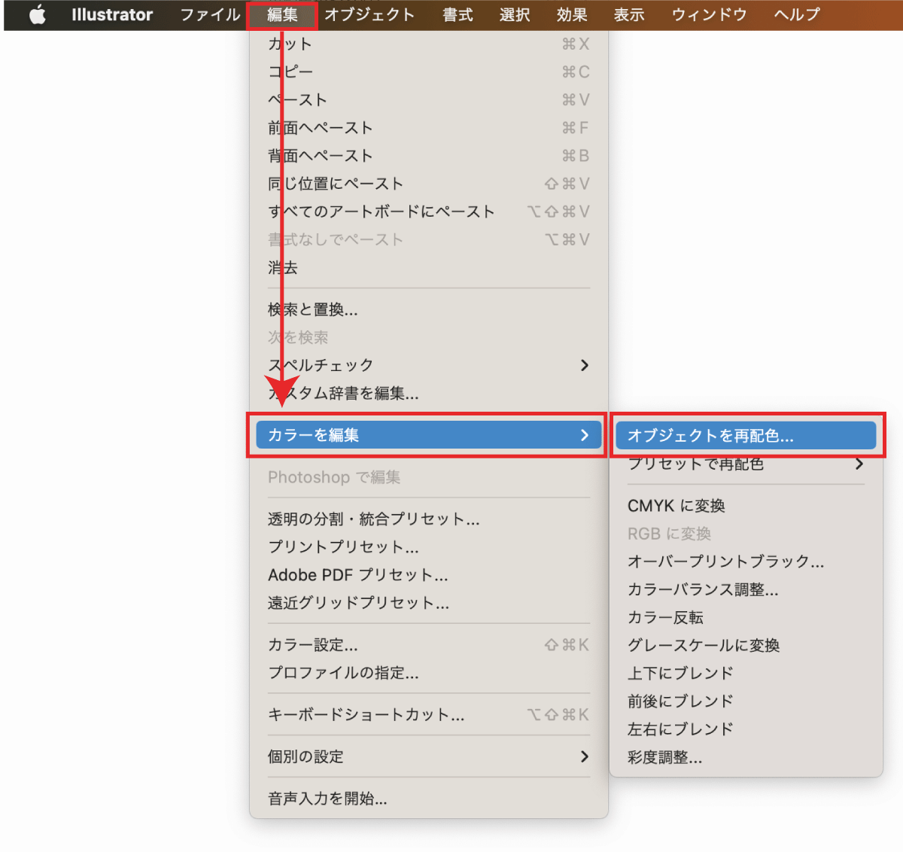The width and height of the screenshot is (903, 852).
Task: Expand スペルチェック submenu arrow
Action: pyautogui.click(x=585, y=365)
